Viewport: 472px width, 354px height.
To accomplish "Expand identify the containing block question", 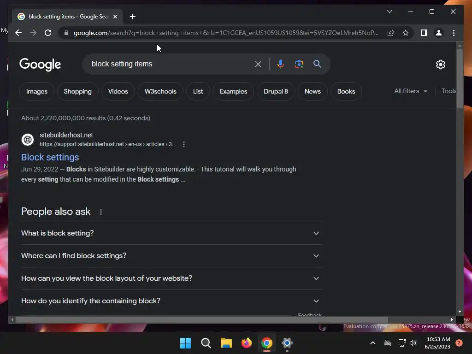I will point(171,301).
